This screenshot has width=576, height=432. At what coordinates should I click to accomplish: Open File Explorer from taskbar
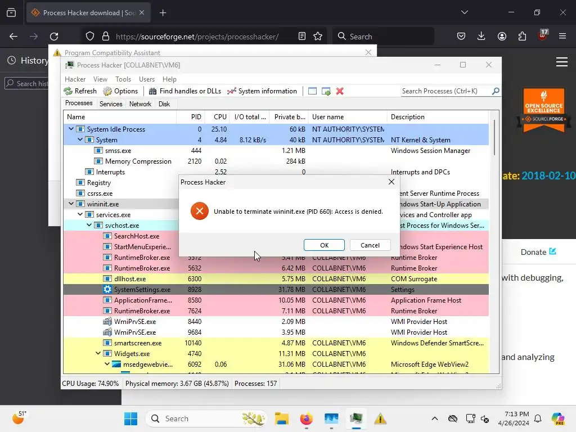point(281,418)
